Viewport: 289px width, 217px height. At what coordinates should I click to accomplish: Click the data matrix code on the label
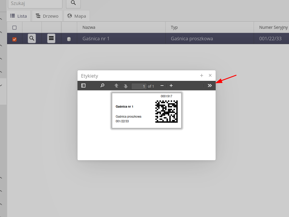[x=166, y=111]
